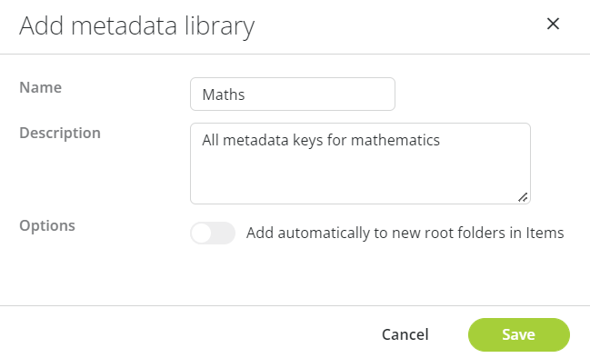Click empty space right of Maths text
The image size is (590, 358).
point(318,94)
